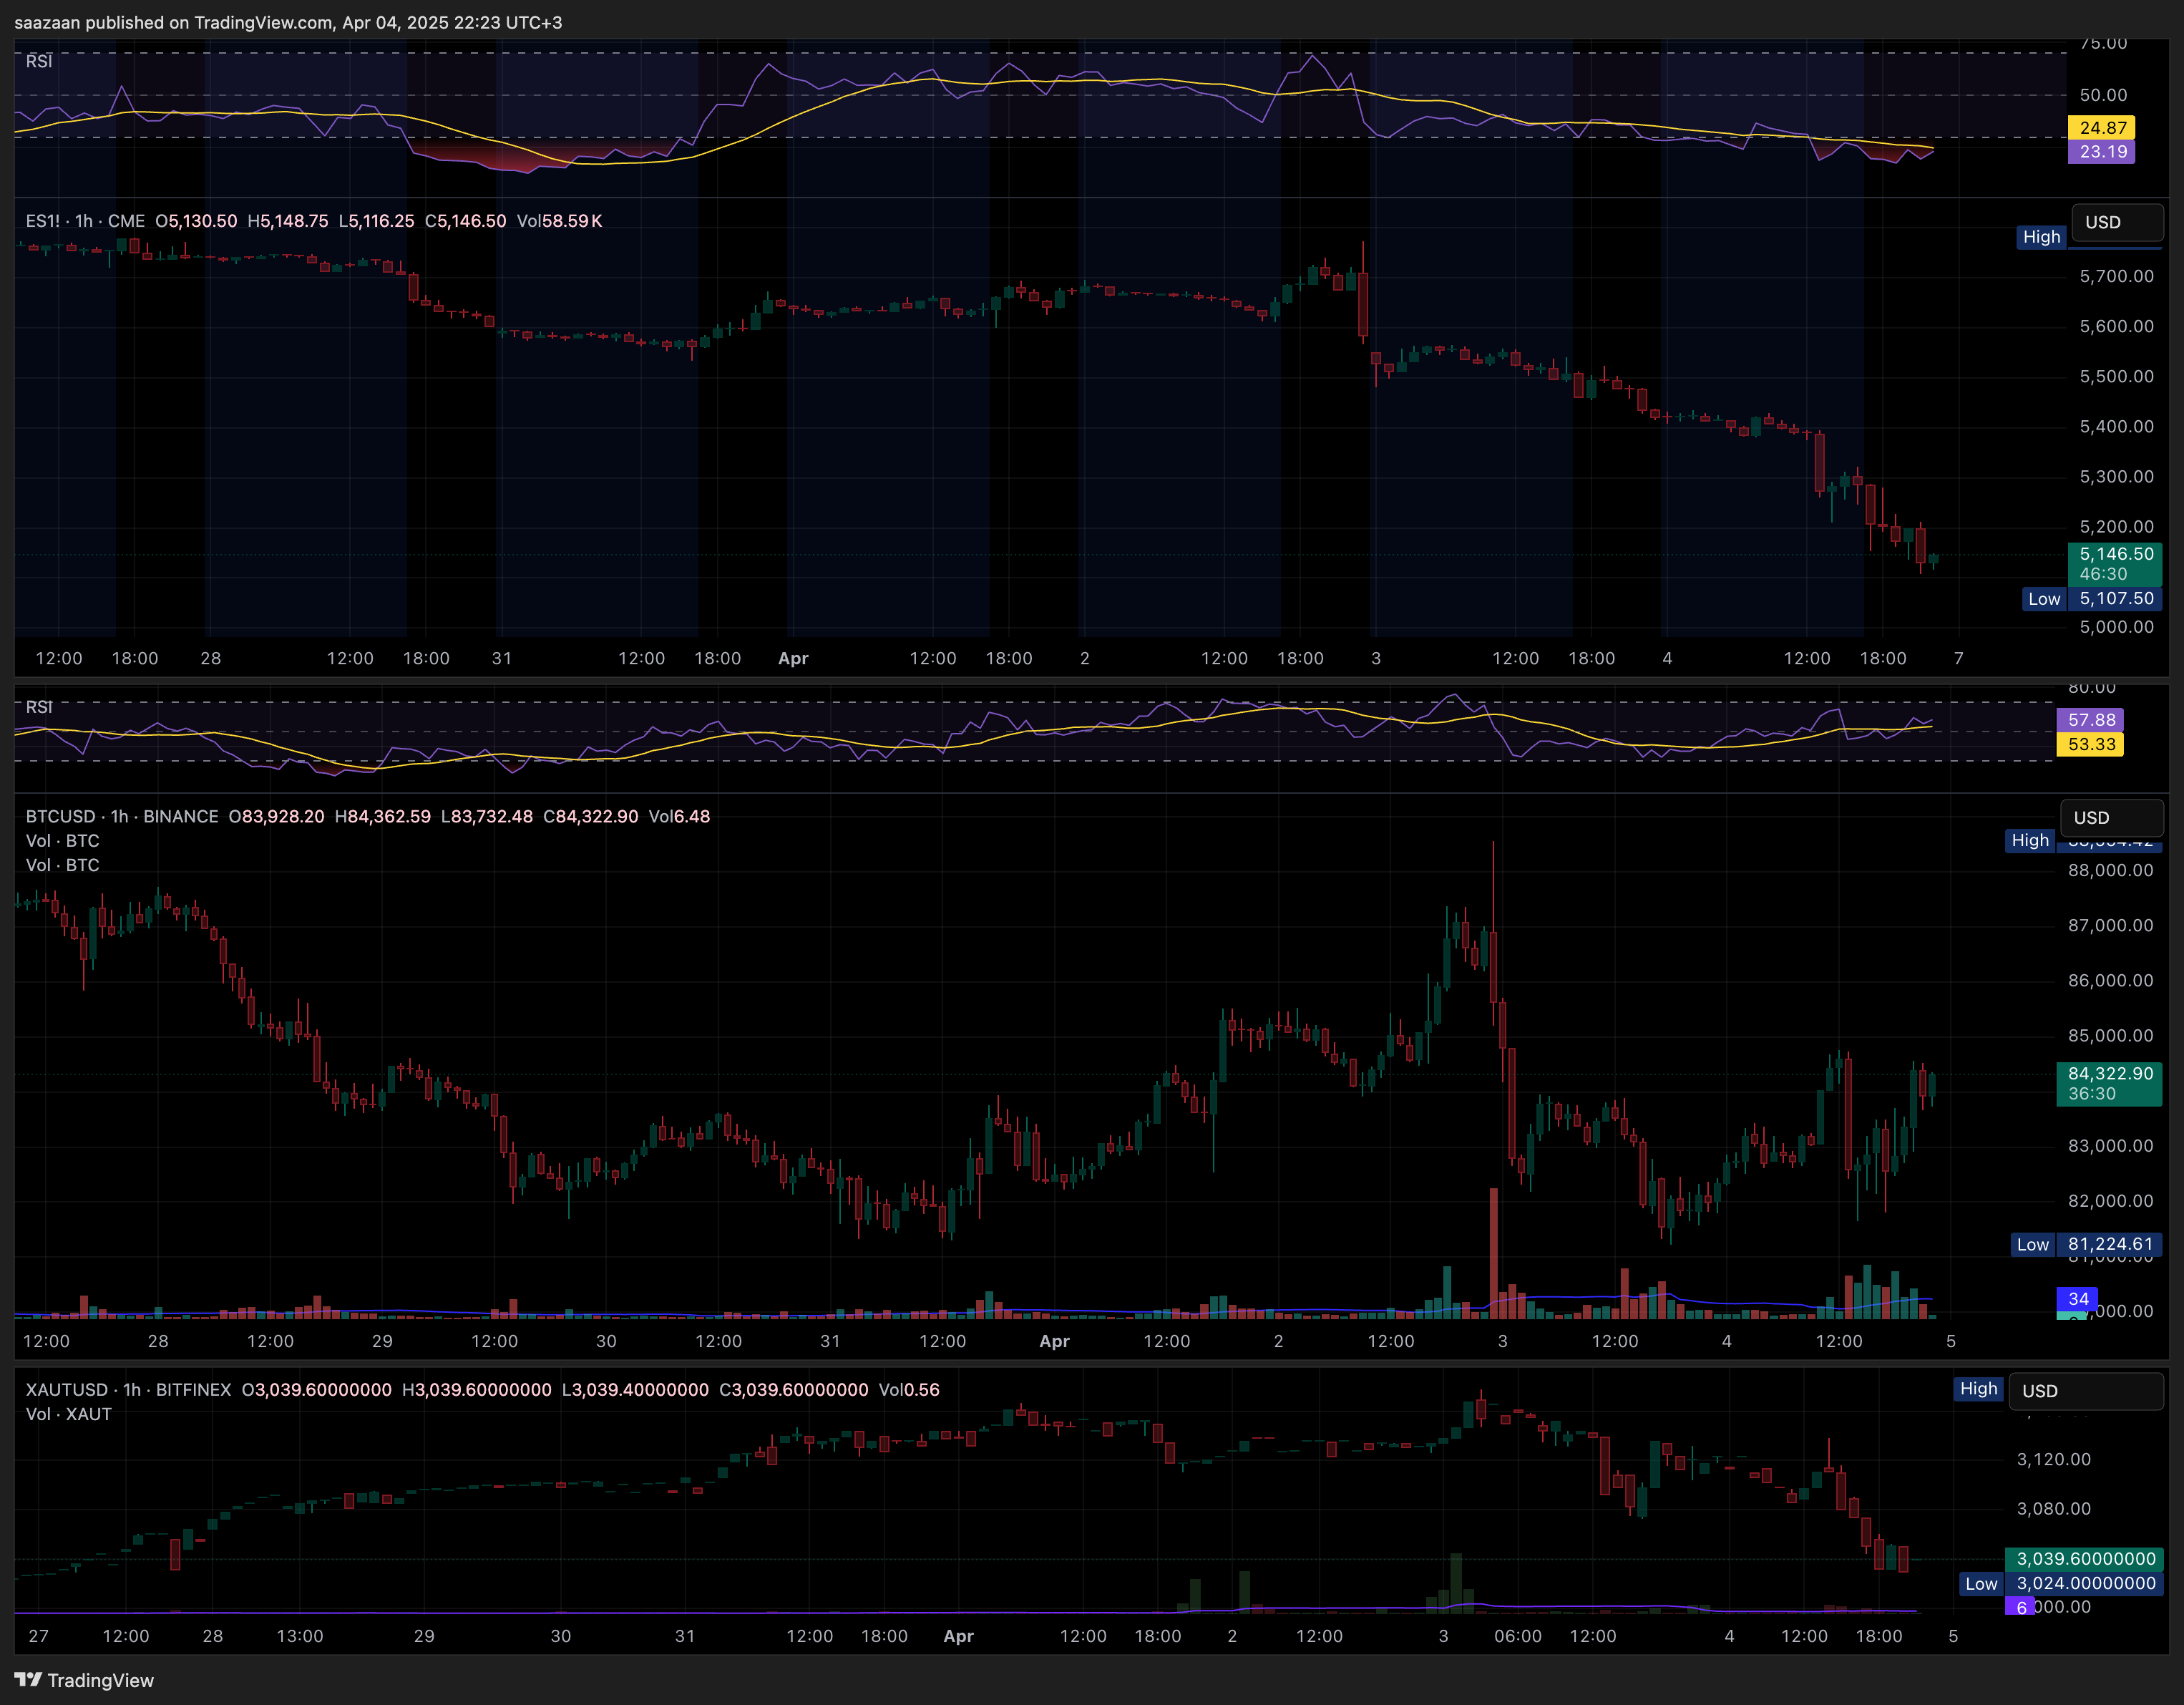2184x1705 pixels.
Task: Open the USD currency selector on BTCUSD chart
Action: click(2112, 818)
